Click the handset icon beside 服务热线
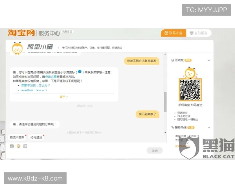 (x=172, y=127)
